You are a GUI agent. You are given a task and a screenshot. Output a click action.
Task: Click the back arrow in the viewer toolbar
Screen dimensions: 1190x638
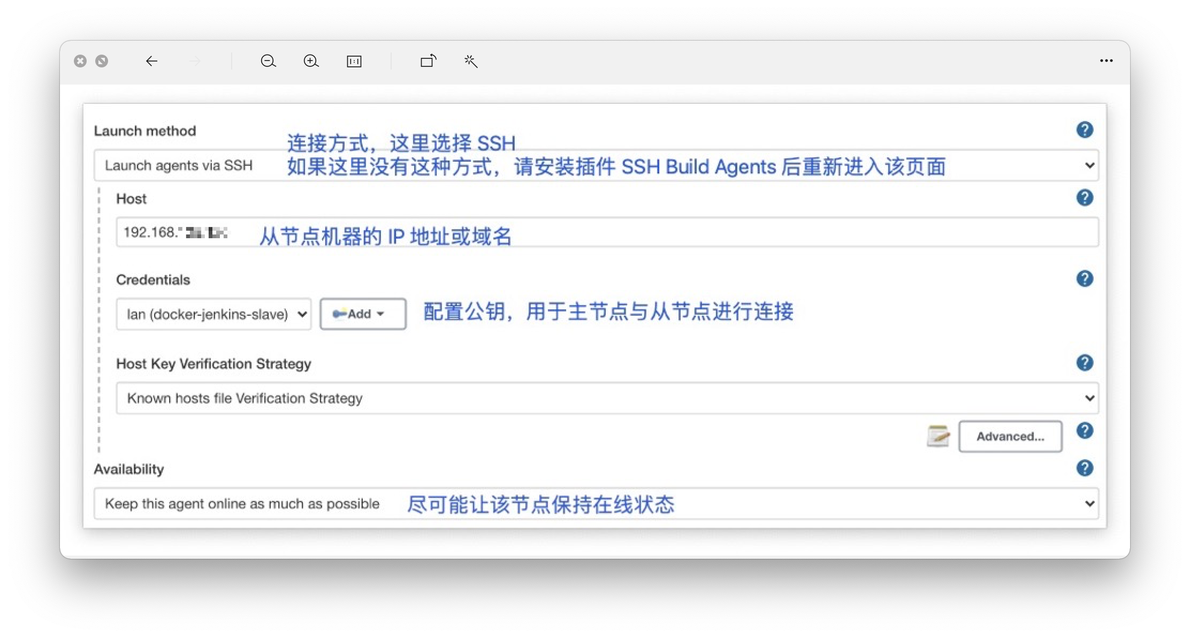[x=151, y=61]
